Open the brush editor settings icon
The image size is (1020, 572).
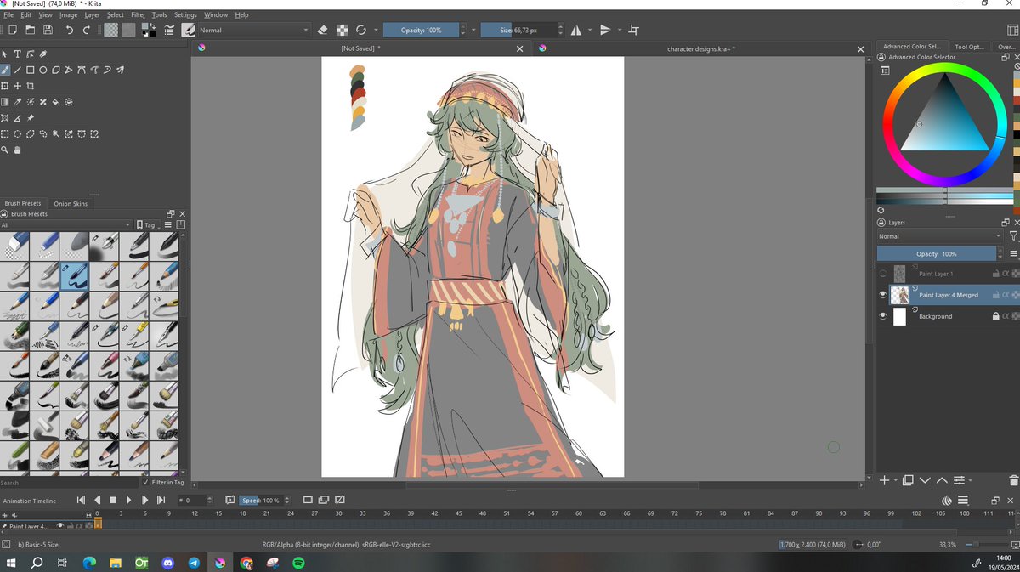click(169, 30)
